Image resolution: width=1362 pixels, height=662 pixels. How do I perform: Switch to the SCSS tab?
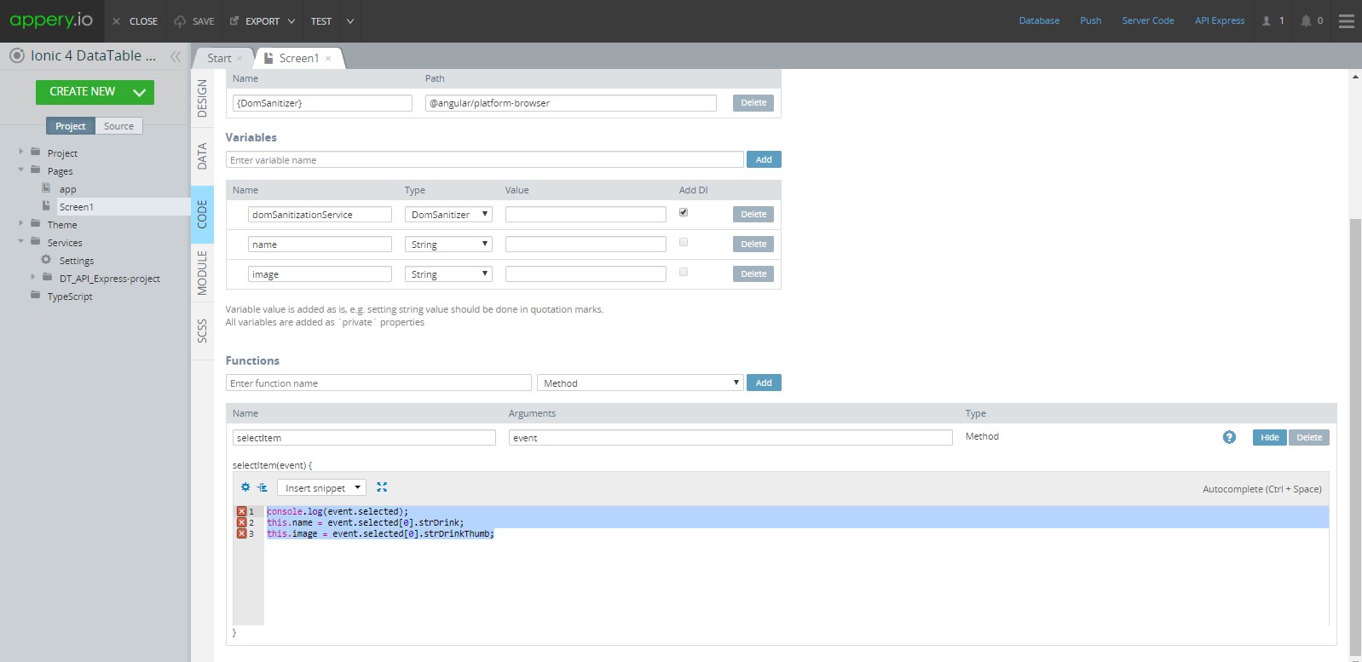click(202, 331)
